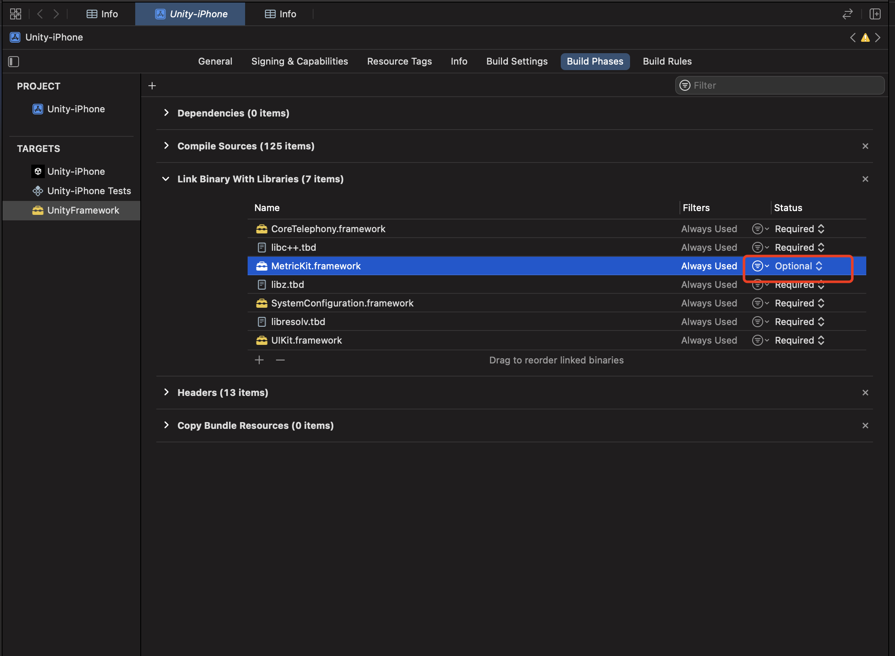
Task: Click the add build phase plus icon
Action: pyautogui.click(x=152, y=86)
